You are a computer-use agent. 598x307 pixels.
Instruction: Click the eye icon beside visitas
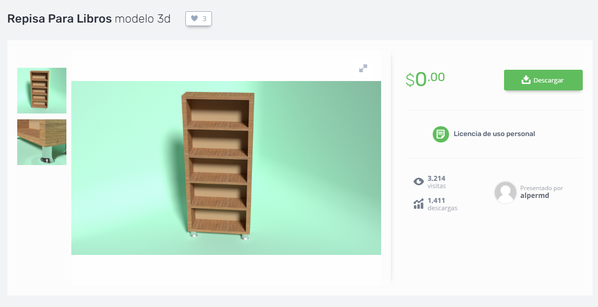pos(419,182)
